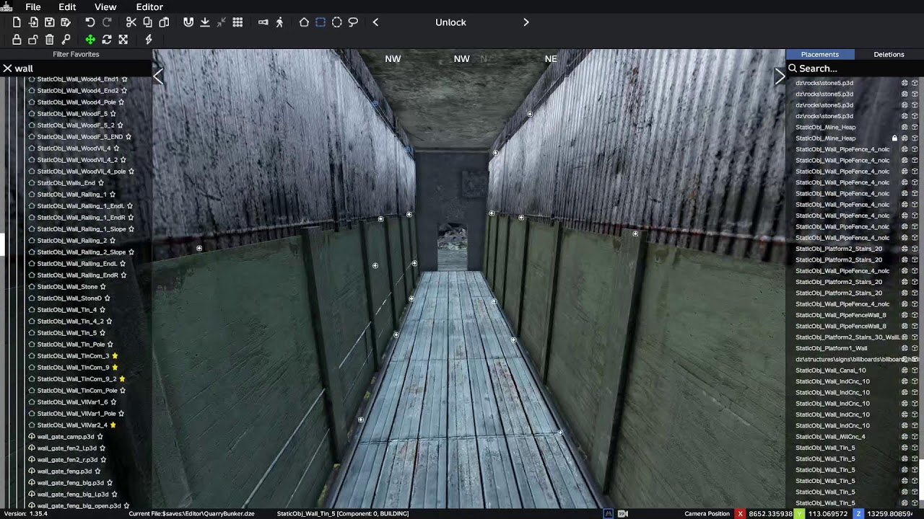Switch to the Deletions tab

coord(889,54)
